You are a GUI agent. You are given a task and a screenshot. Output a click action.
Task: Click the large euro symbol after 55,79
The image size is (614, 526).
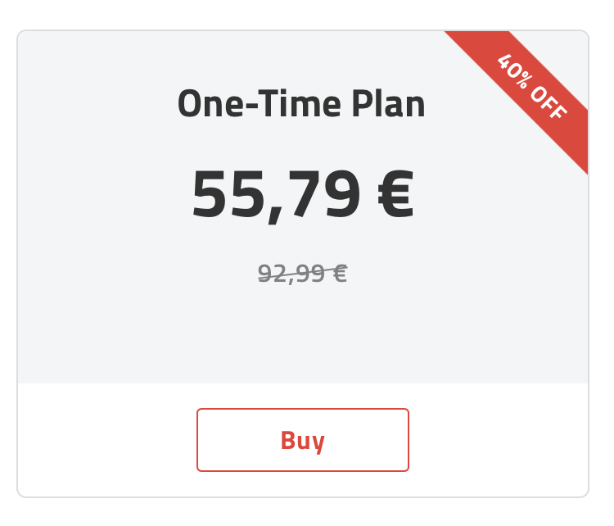[x=395, y=194]
